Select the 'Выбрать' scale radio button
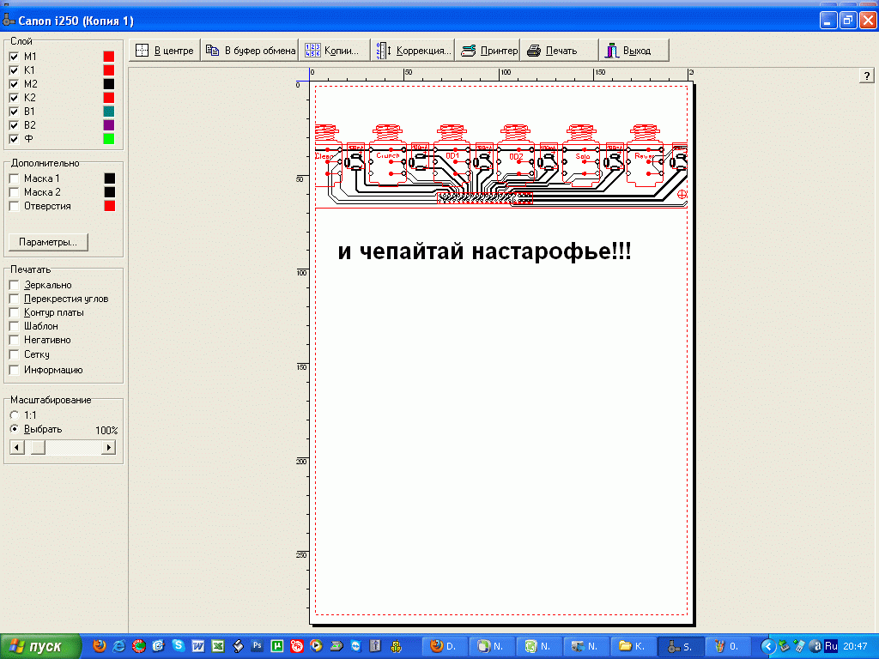This screenshot has height=659, width=879. [x=15, y=429]
